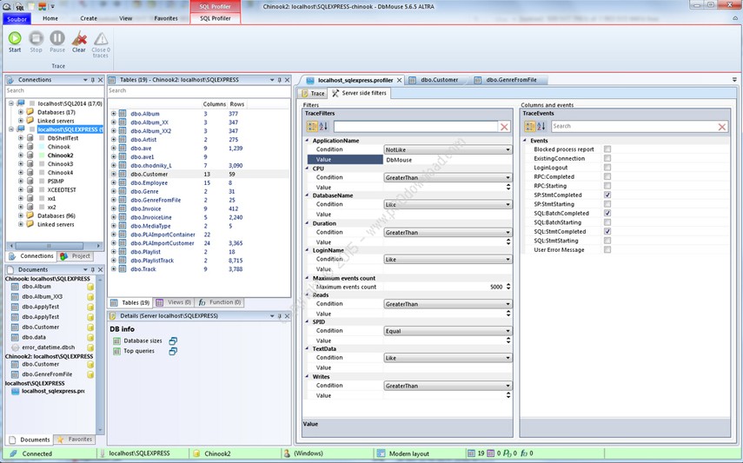Click the Stop trace icon
Image resolution: width=743 pixels, height=463 pixels.
pyautogui.click(x=36, y=38)
